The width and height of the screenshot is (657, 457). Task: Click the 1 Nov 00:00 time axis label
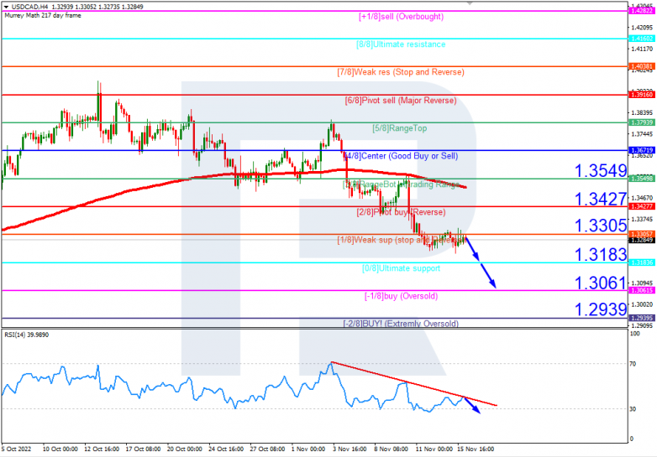coord(308,449)
